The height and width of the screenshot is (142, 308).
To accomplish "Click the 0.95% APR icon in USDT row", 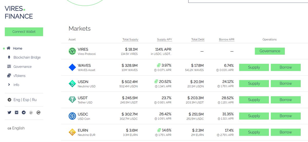I will pos(155,102).
